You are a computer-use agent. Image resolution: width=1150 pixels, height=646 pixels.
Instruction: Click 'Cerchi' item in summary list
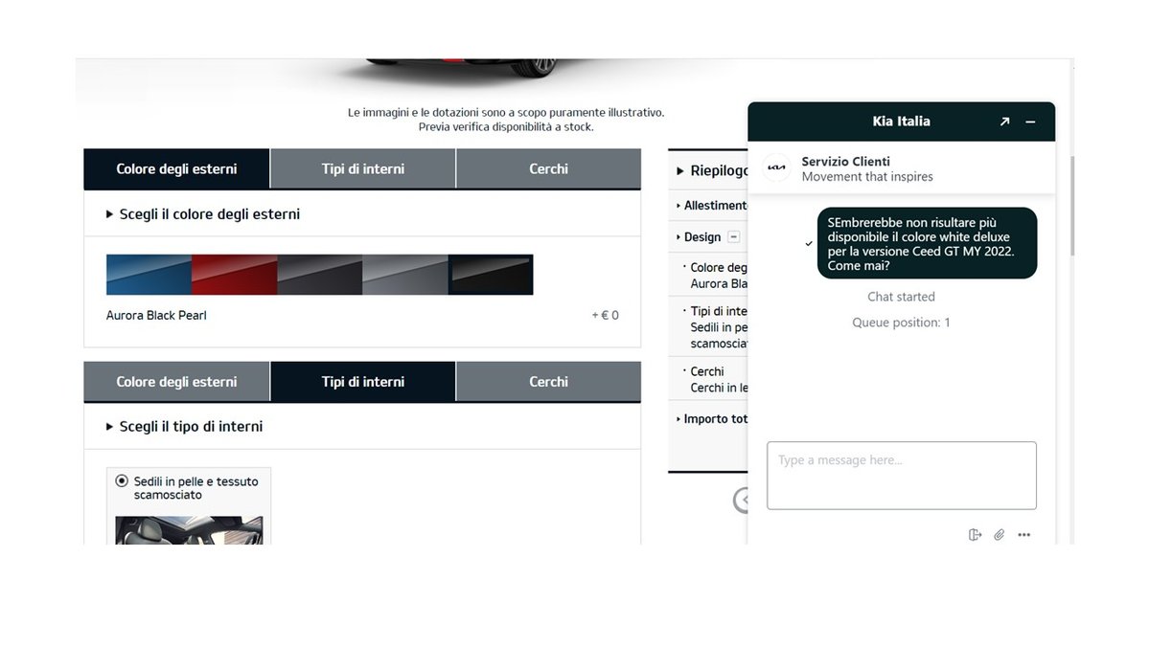707,371
